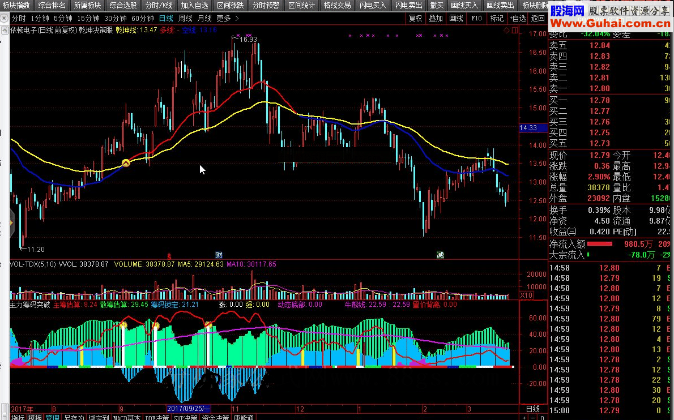Switch to 60分钟 period tab
The height and width of the screenshot is (420, 674).
143,19
